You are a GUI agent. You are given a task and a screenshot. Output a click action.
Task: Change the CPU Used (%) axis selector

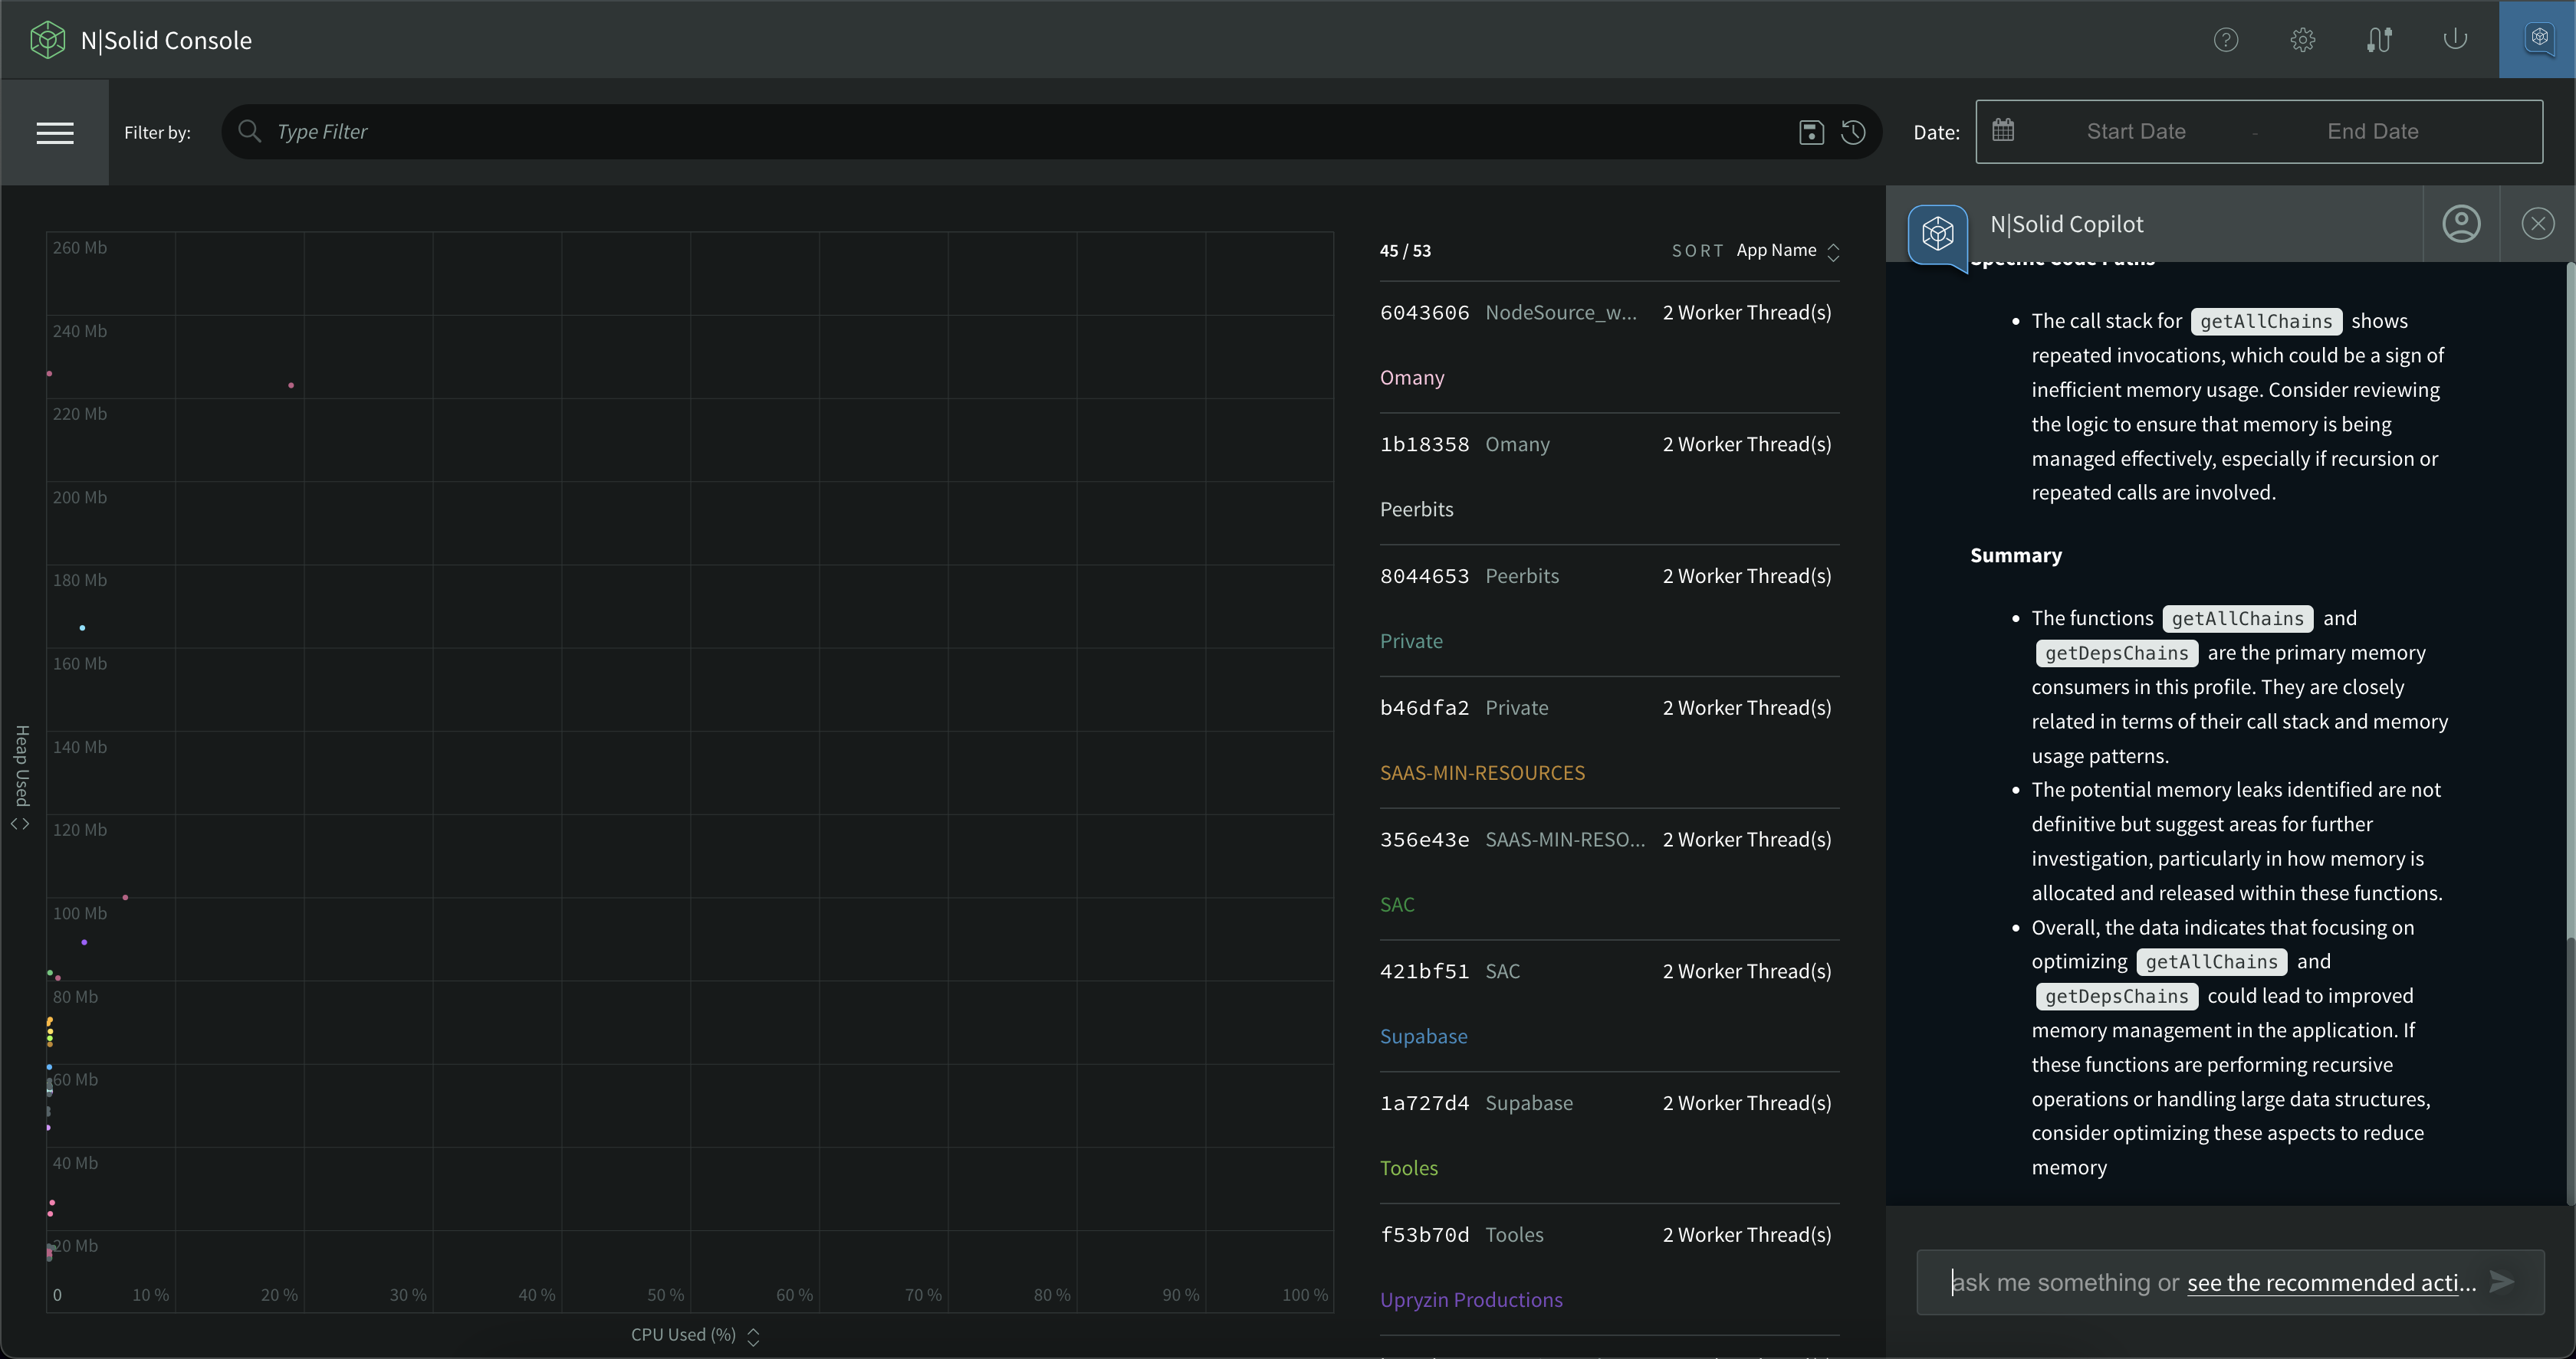[695, 1335]
